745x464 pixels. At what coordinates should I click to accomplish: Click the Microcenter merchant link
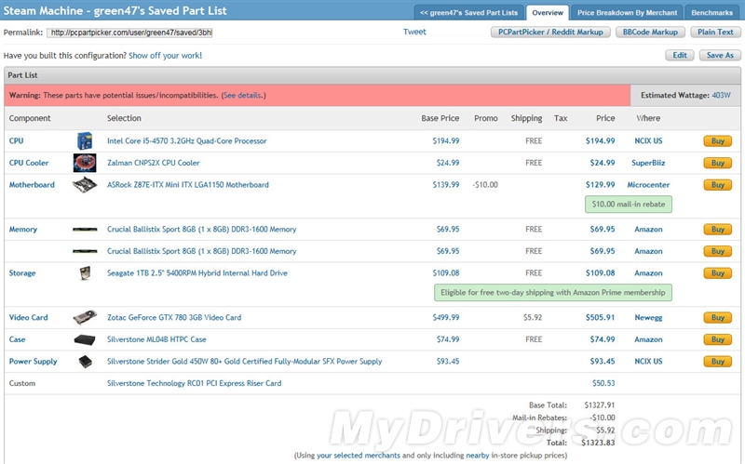coord(648,184)
